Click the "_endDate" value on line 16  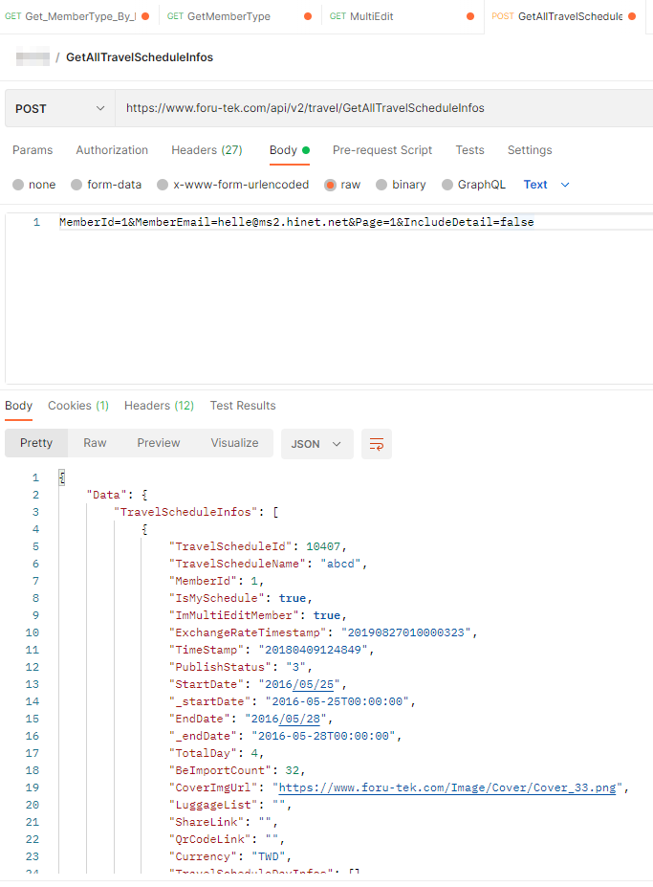[323, 736]
